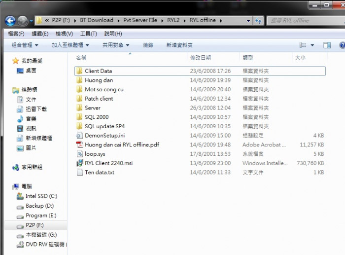Select RYL Client 2240.msi installer file
This screenshot has height=255, width=345.
108,163
